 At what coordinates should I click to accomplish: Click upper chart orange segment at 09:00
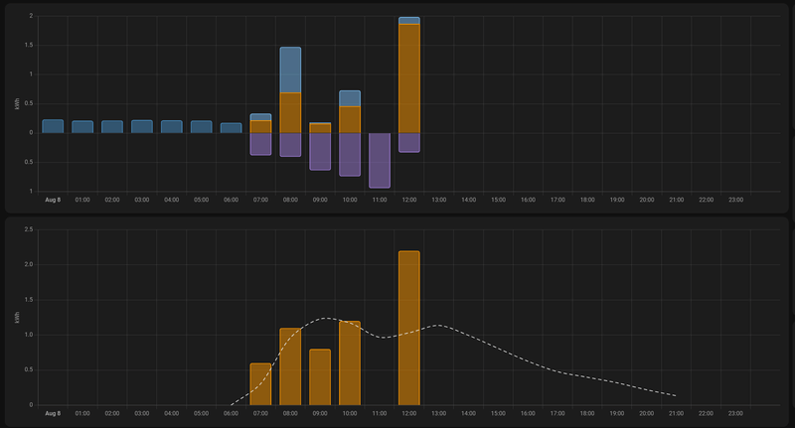click(320, 129)
